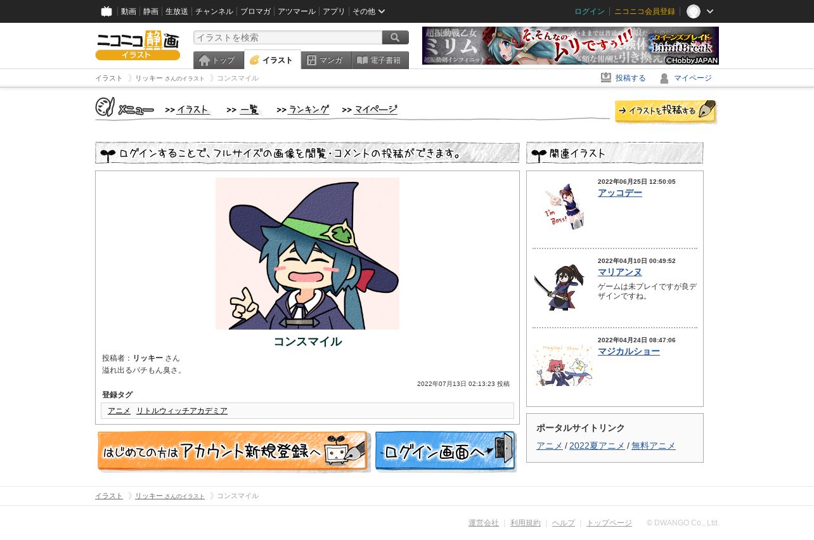Click portal link 2022夏アニメ
This screenshot has width=814, height=540.
(597, 446)
